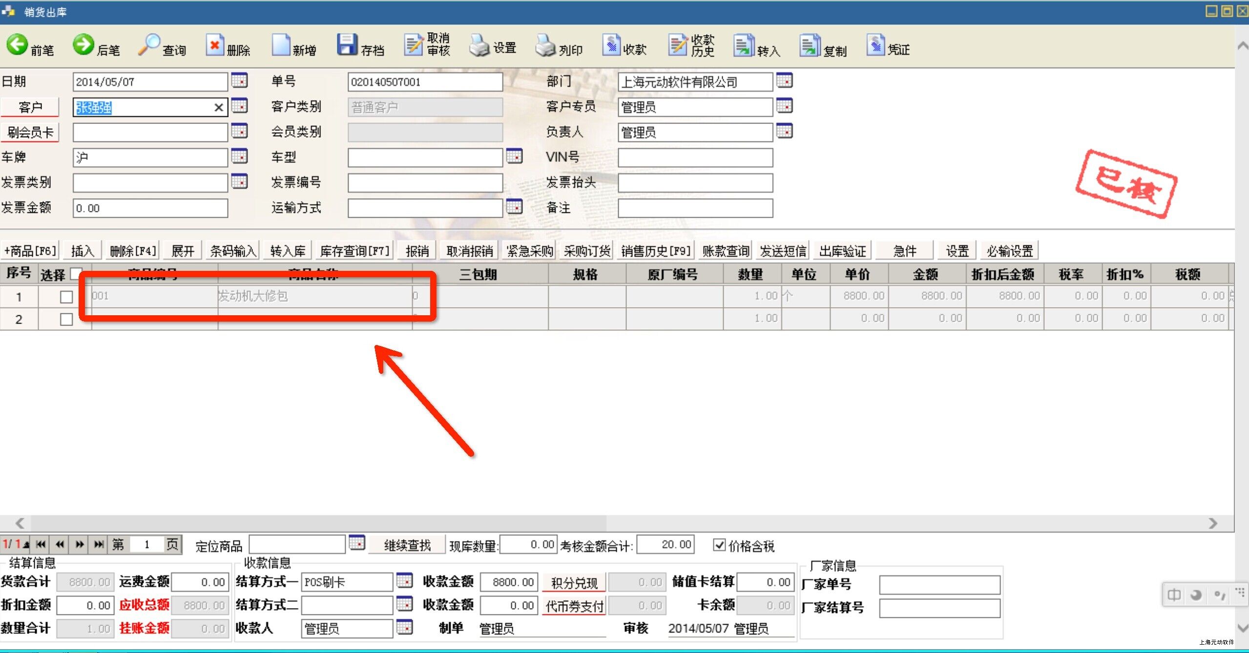Screen dimensions: 1249x653
Task: Click the 存档 floppy disk save icon
Action: [347, 45]
